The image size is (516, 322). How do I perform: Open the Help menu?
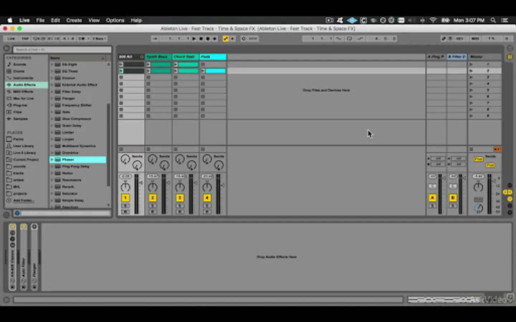pyautogui.click(x=136, y=20)
